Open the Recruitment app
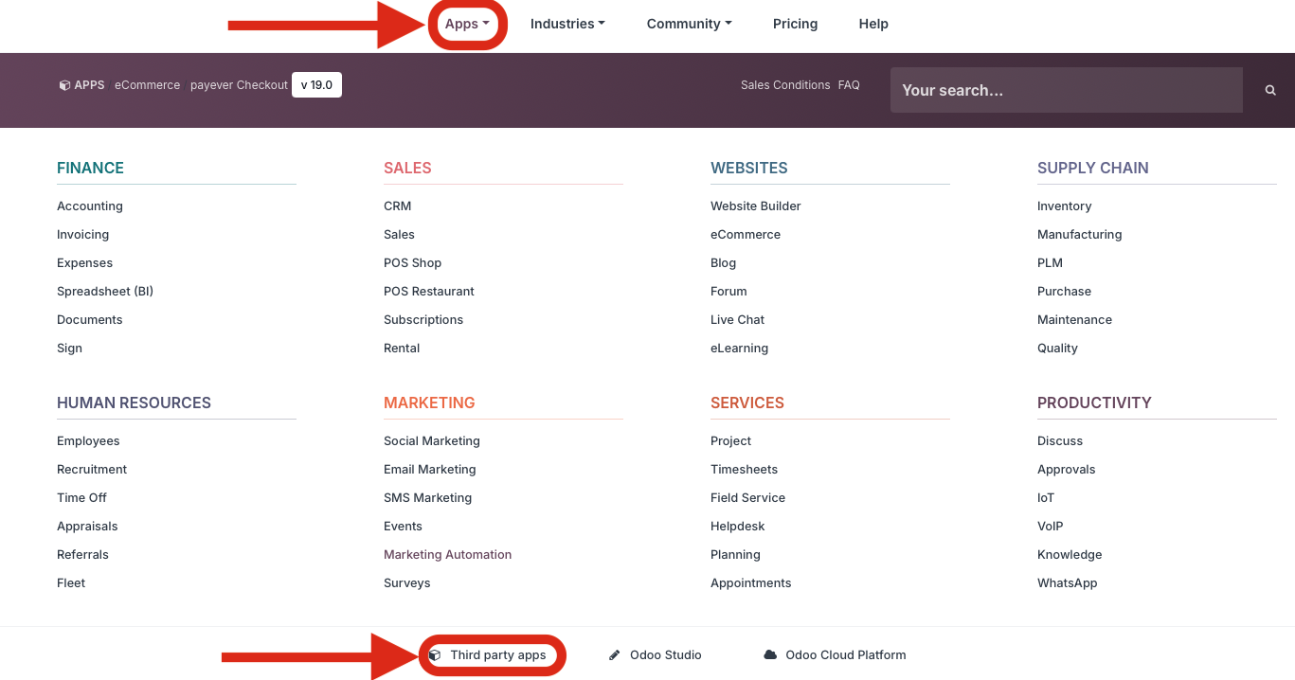 tap(92, 469)
